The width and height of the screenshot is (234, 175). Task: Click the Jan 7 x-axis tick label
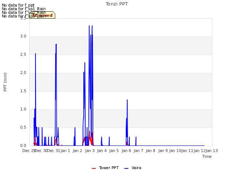click(139, 151)
